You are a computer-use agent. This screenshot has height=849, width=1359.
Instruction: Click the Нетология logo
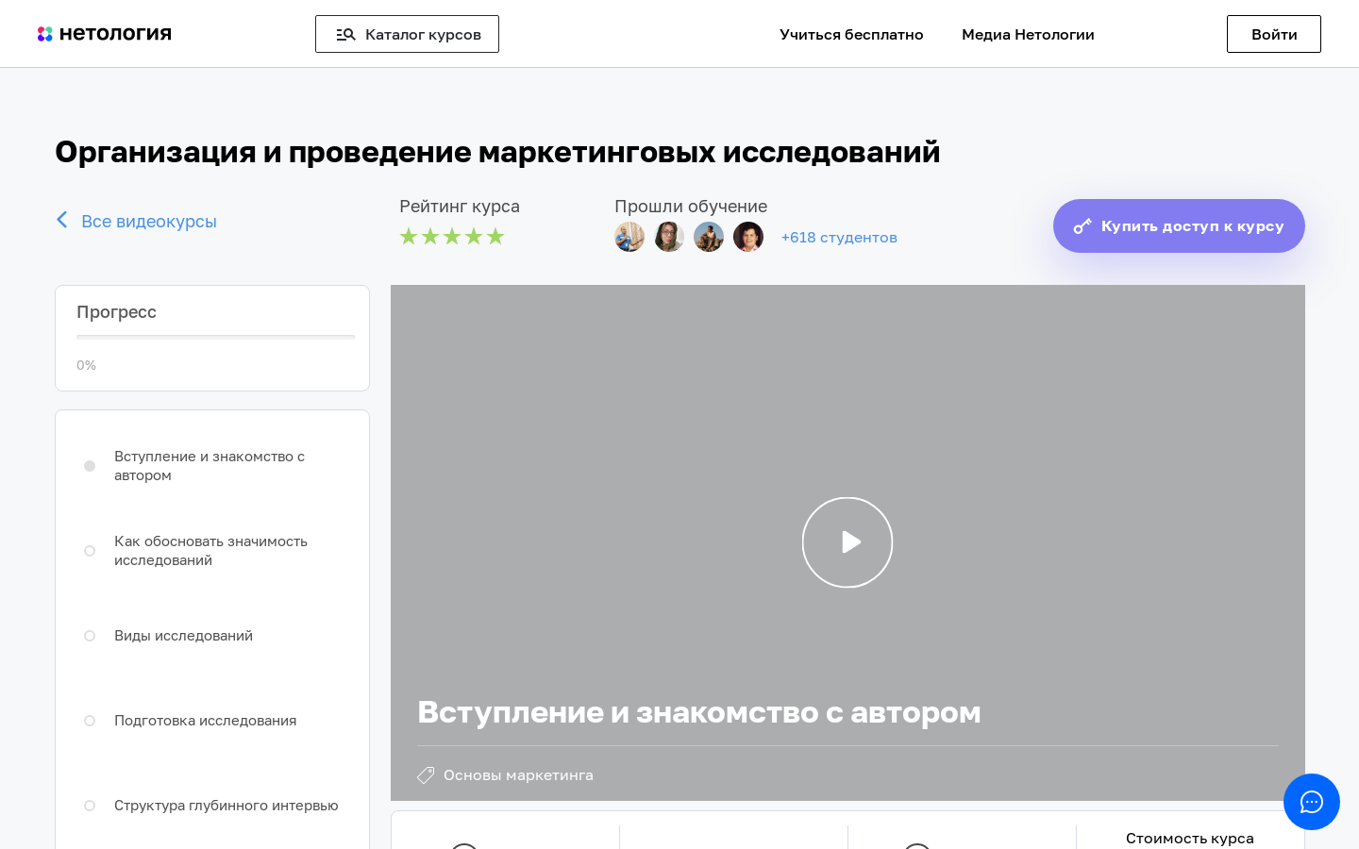[x=105, y=34]
